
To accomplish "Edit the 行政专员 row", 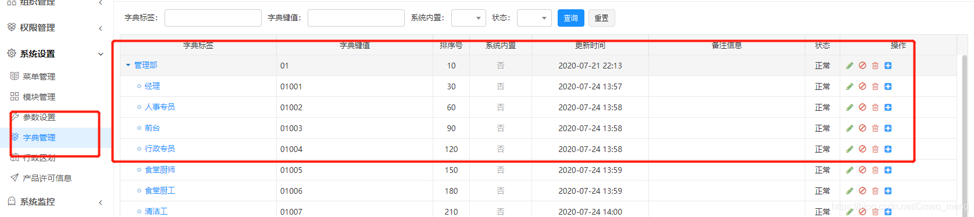I will tap(850, 149).
